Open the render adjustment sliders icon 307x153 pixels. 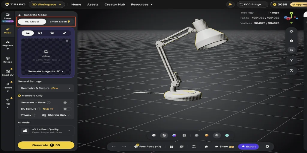click(184, 135)
